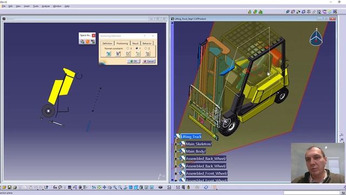The width and height of the screenshot is (346, 195).
Task: Open the Window menu
Action: [57, 6]
